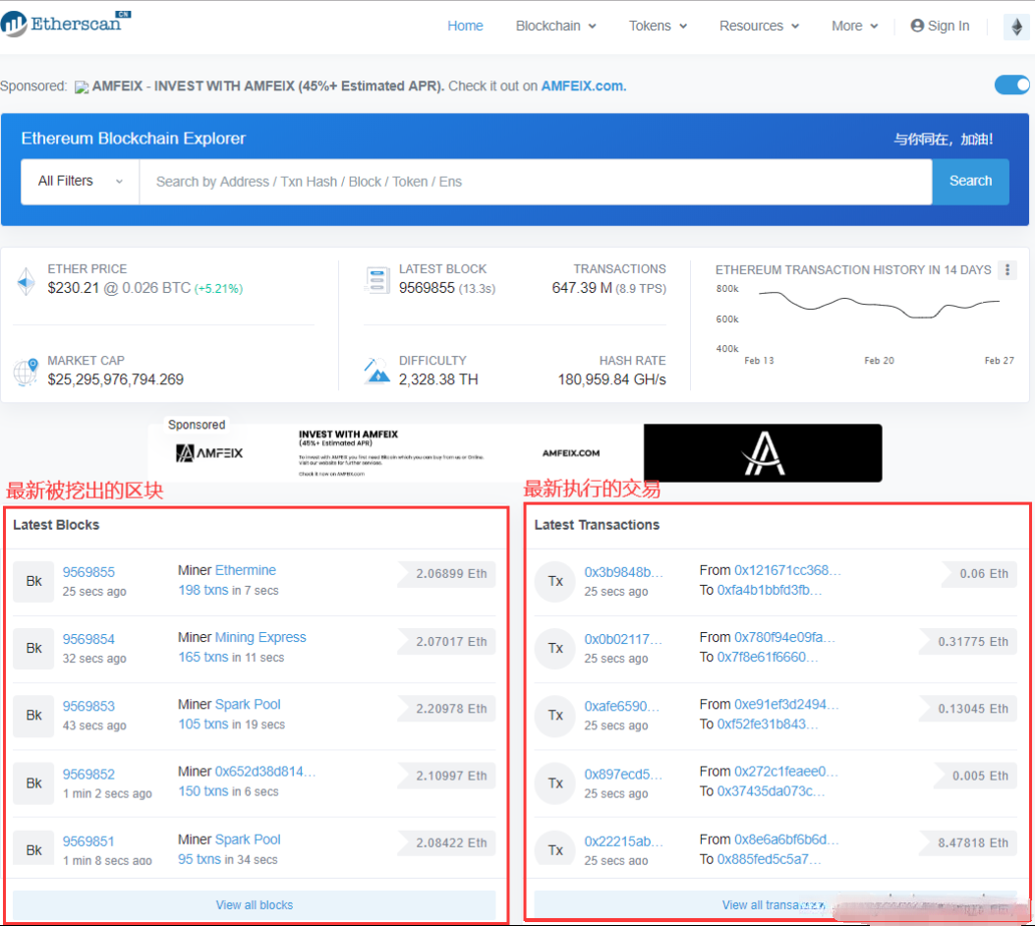Click the Sign In user icon
The height and width of the screenshot is (926, 1035).
tap(917, 26)
